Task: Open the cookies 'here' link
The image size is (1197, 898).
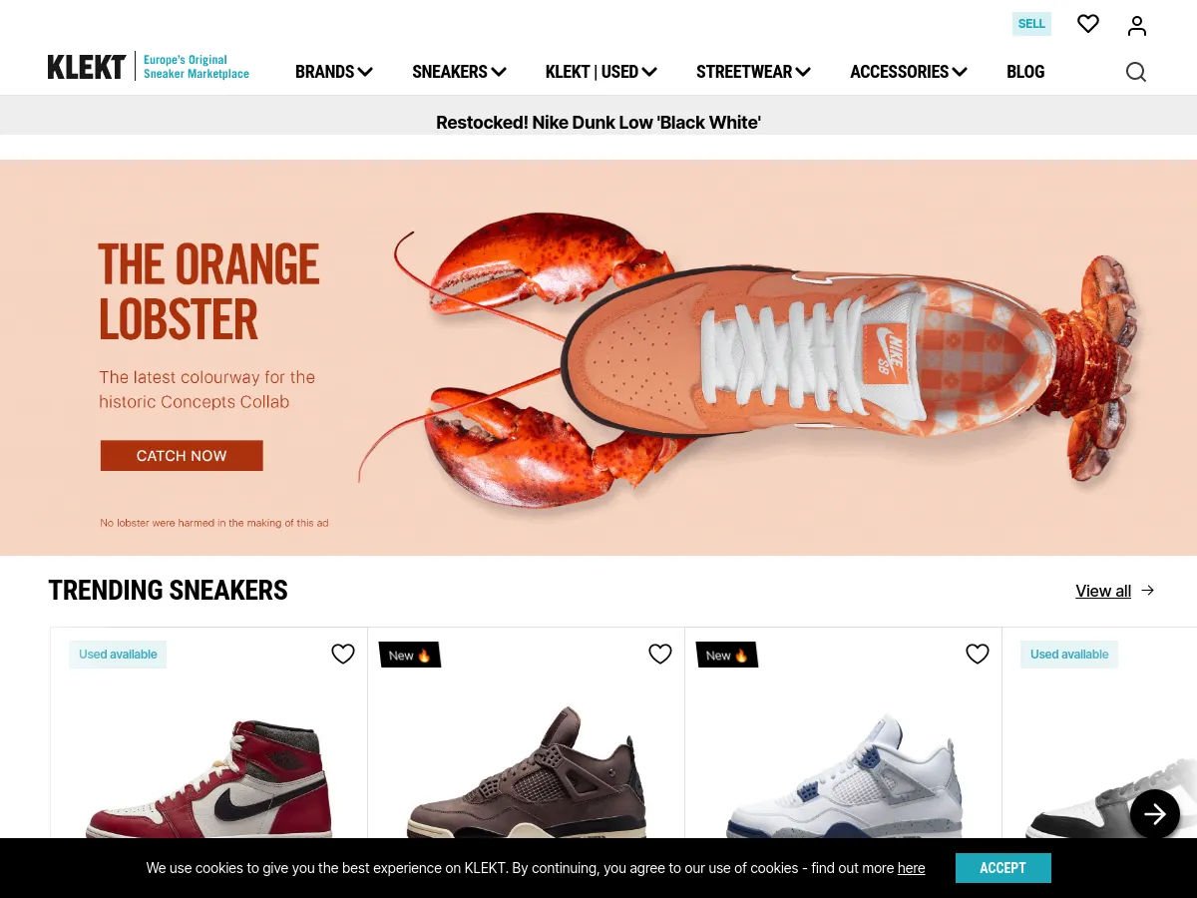Action: click(x=911, y=868)
